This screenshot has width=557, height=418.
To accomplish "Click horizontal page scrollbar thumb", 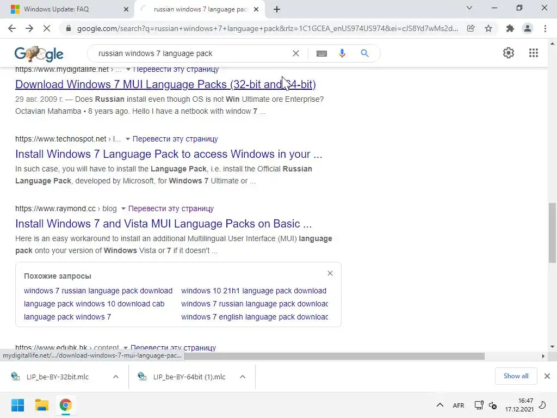I will pyautogui.click(x=335, y=356).
